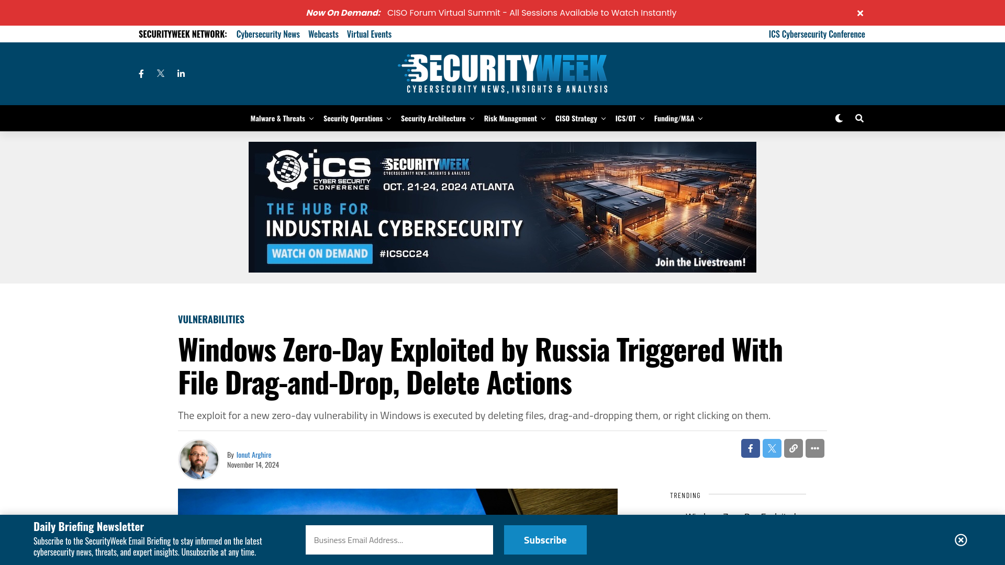Share article via X (Twitter) icon

coord(772,448)
